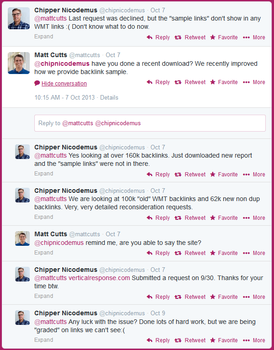Click the Reply to @mattcutts input box

coord(150,123)
